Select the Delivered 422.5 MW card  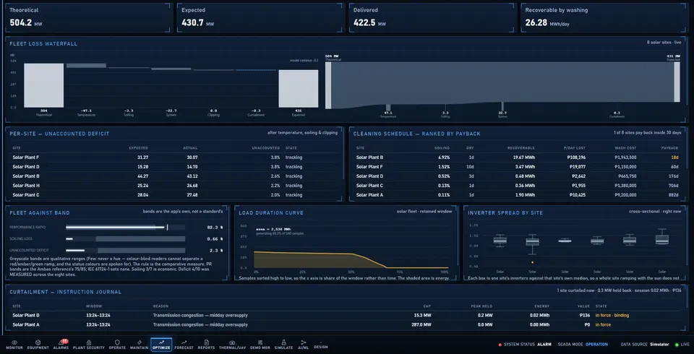(432, 17)
